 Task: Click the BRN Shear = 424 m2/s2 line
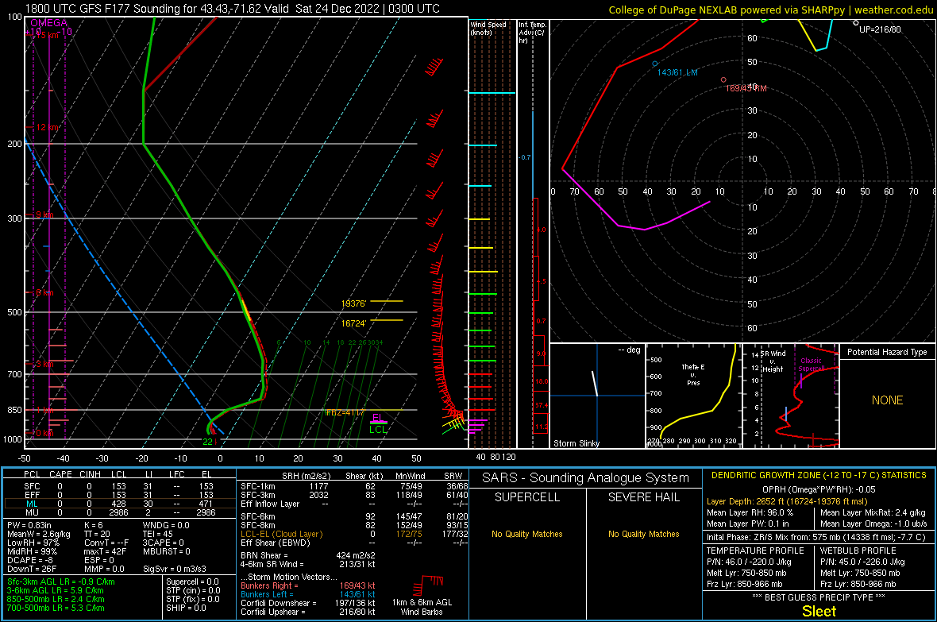[x=307, y=555]
